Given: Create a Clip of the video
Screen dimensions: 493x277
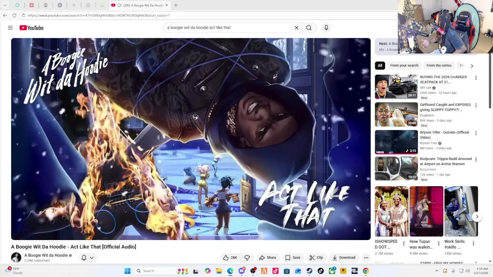Looking at the screenshot, I should [316, 258].
